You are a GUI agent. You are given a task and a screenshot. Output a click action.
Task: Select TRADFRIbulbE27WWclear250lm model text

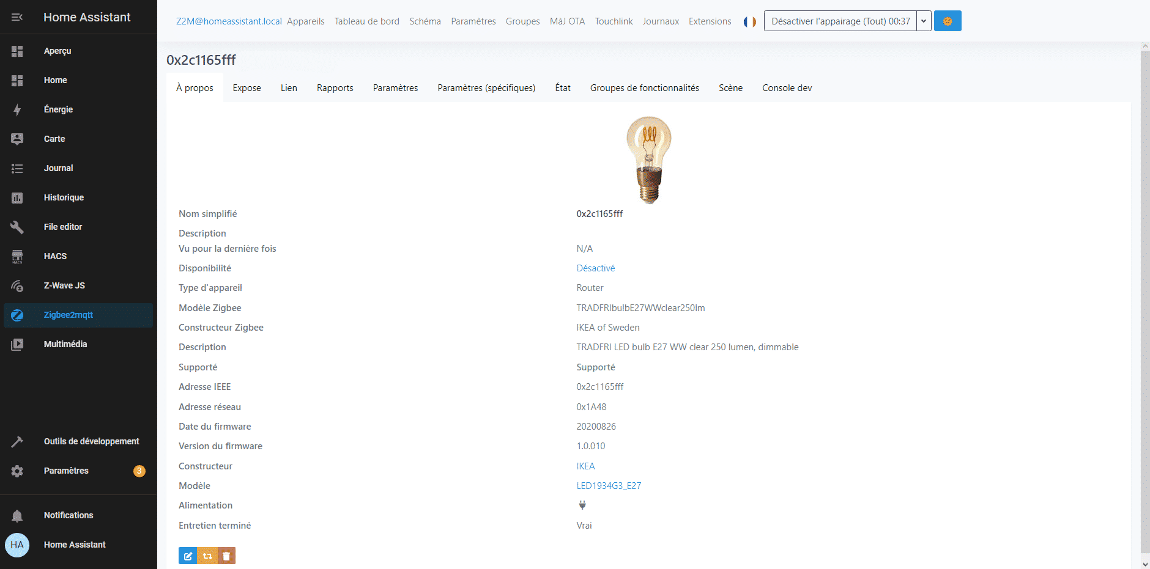click(x=640, y=308)
